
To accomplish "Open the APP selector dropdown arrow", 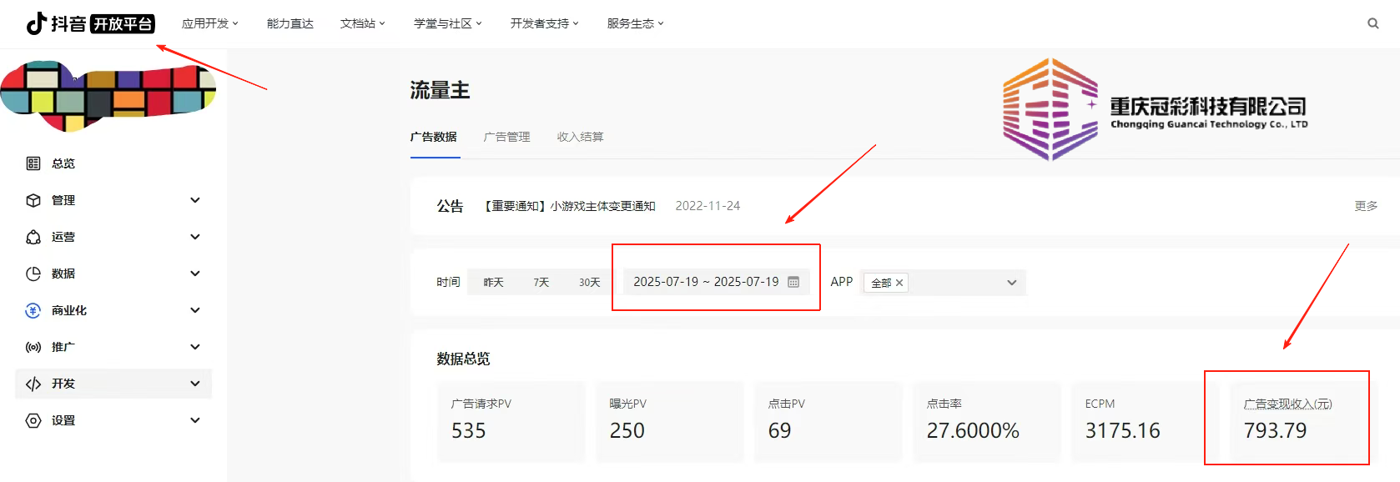I will click(x=1012, y=283).
